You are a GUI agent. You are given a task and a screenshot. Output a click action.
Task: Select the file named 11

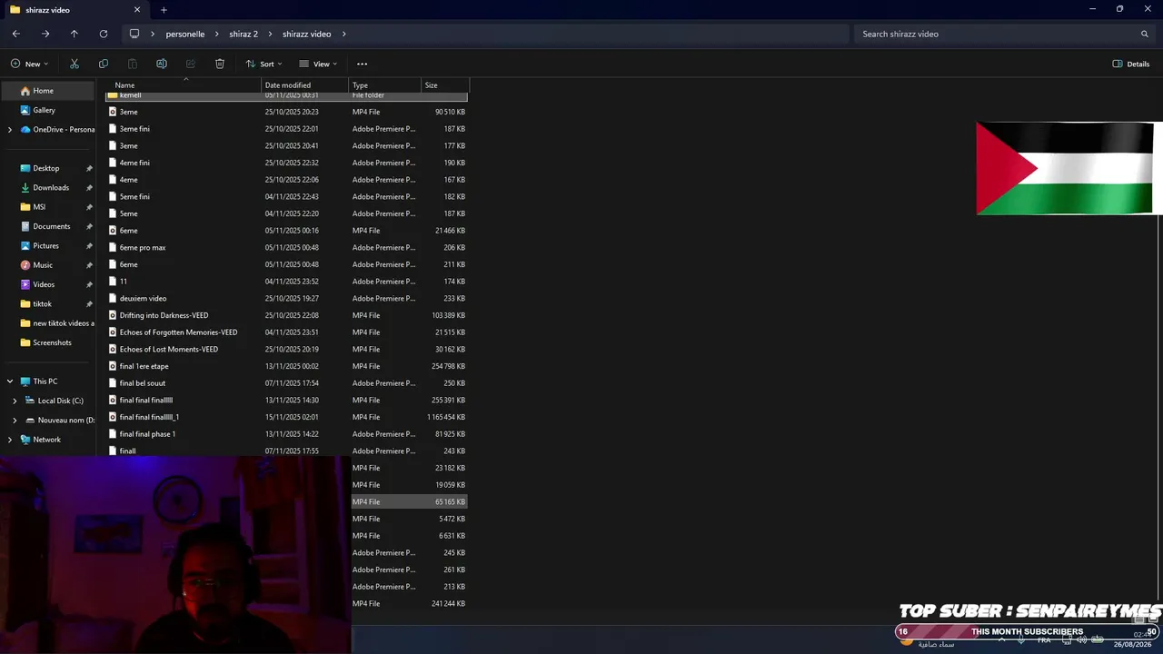click(287, 282)
